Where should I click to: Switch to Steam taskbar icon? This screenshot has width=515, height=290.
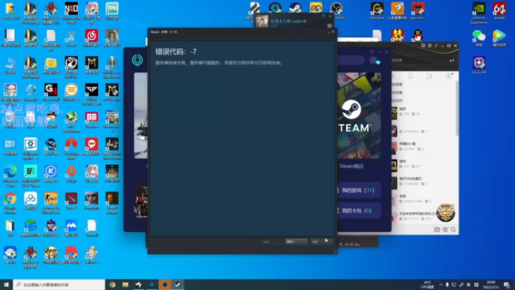tap(178, 284)
